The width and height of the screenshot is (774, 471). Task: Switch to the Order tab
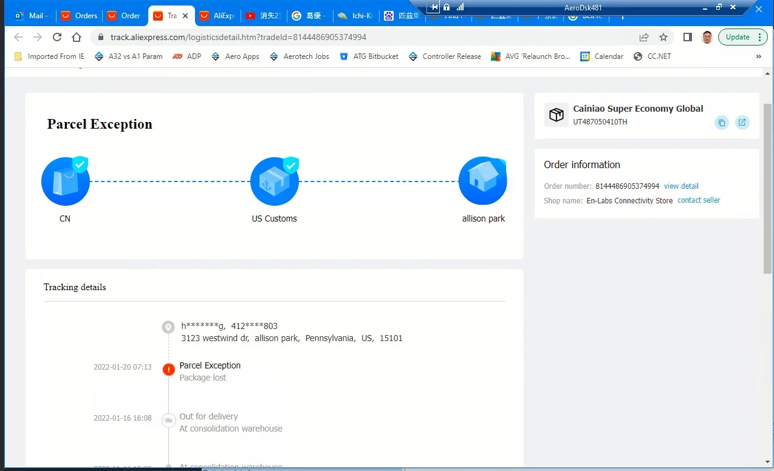pos(125,16)
